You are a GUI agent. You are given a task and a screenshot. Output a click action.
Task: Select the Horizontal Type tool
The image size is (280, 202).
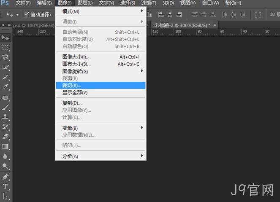(5, 186)
